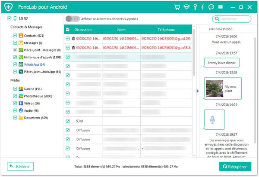Open the chat feedback icon
259x177 pixels.
[x=211, y=7]
